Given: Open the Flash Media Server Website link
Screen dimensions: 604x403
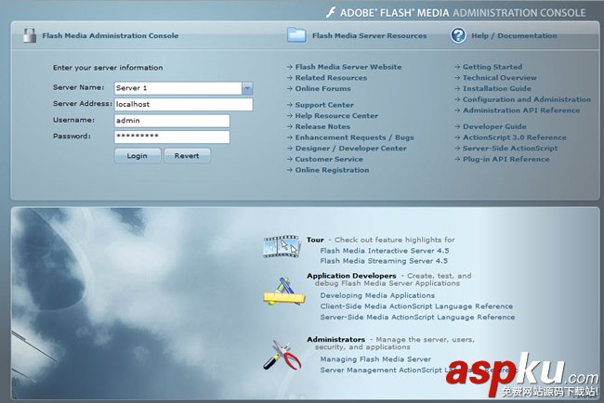Looking at the screenshot, I should (x=348, y=67).
